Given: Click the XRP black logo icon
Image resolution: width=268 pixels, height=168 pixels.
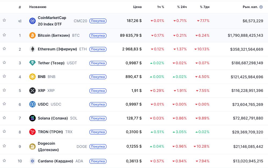Looking at the screenshot, I should click(x=32, y=91).
